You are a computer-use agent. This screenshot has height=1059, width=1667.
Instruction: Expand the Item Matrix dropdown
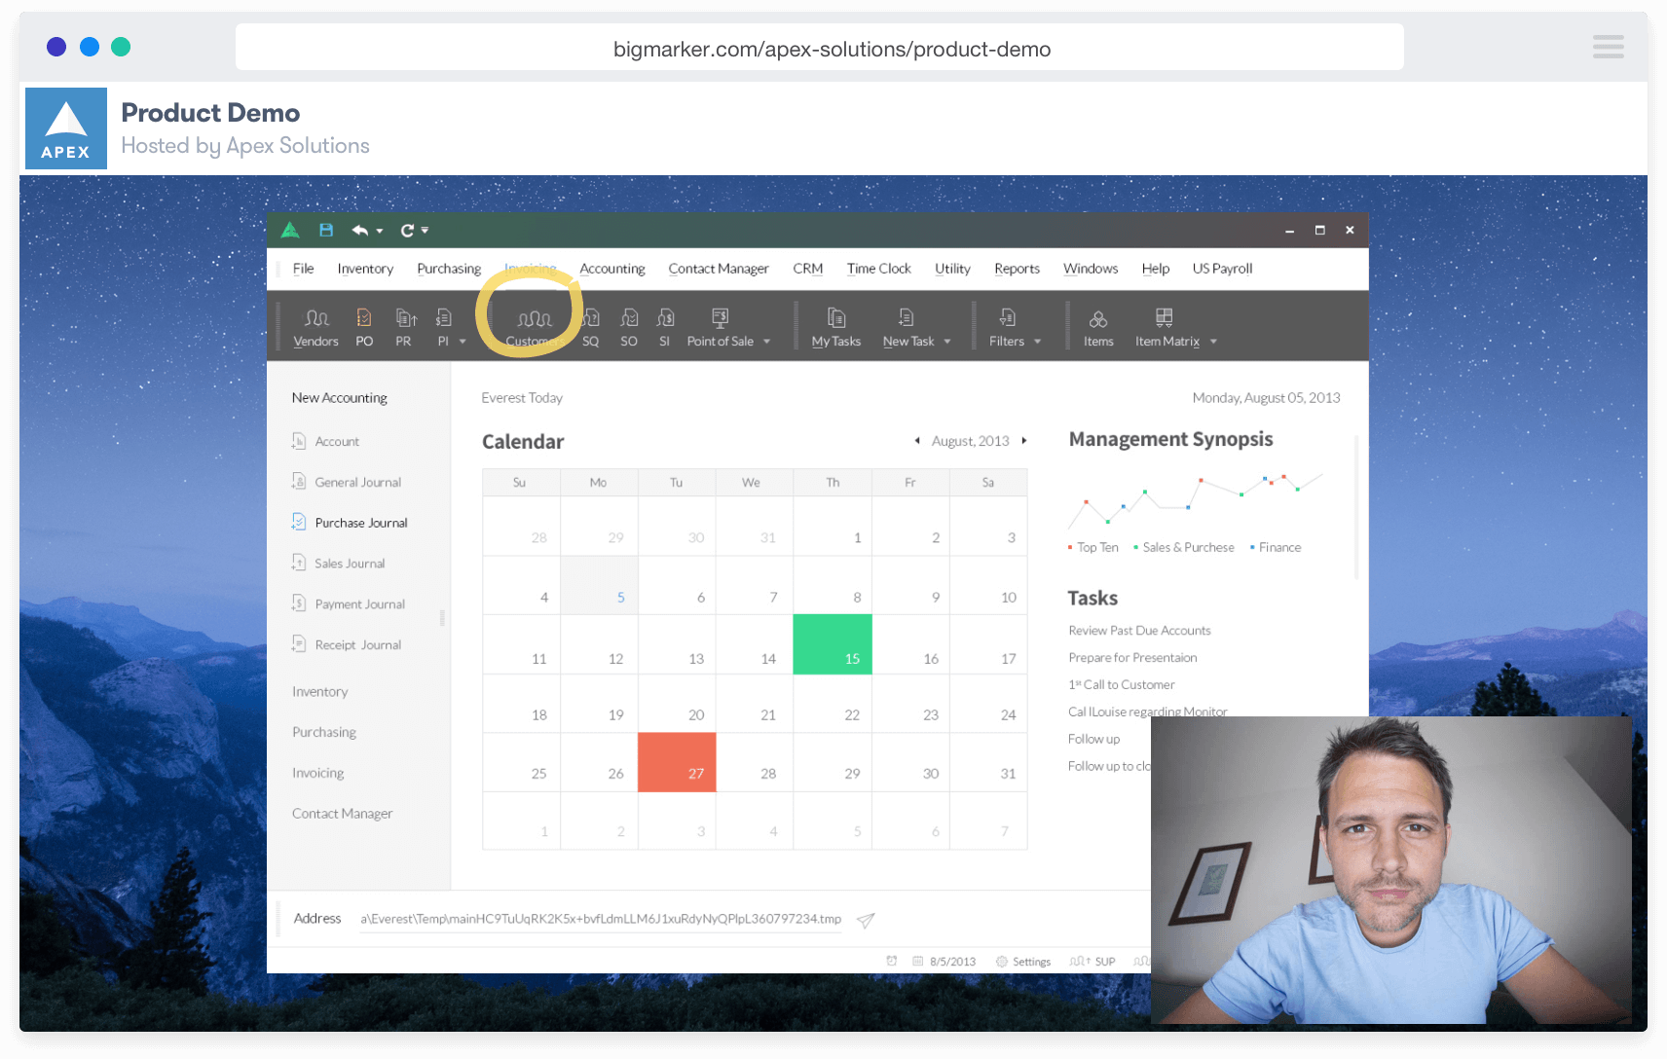[x=1213, y=342]
